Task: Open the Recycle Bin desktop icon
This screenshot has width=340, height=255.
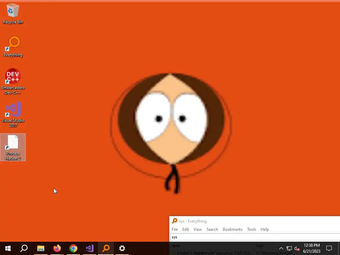Action: tap(13, 13)
